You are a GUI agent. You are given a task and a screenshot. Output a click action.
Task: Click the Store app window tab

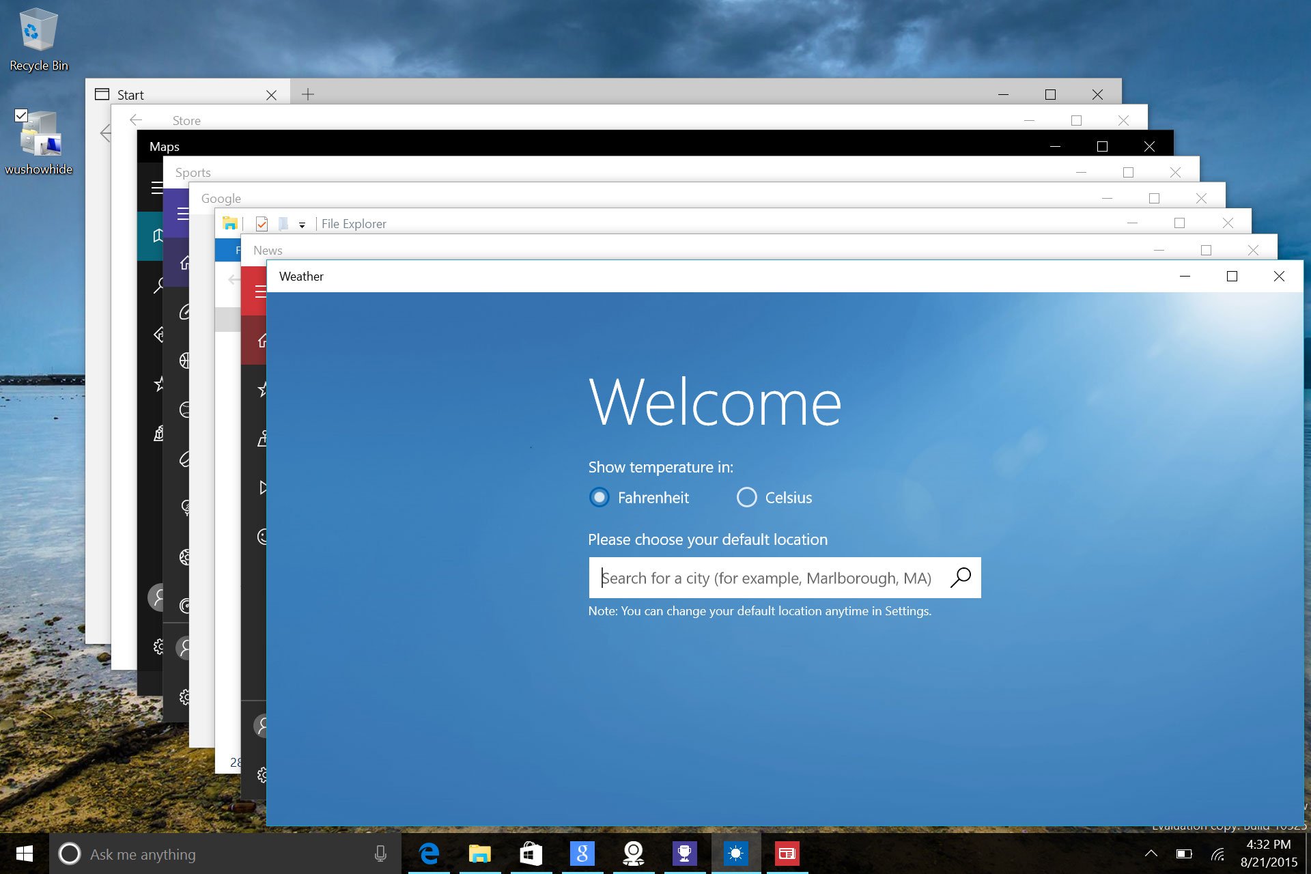187,119
